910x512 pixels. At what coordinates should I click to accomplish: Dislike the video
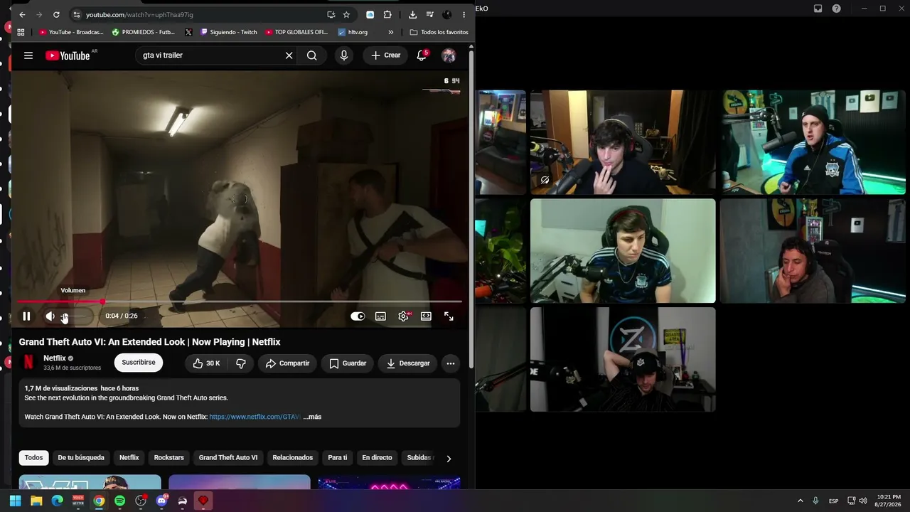tap(241, 363)
